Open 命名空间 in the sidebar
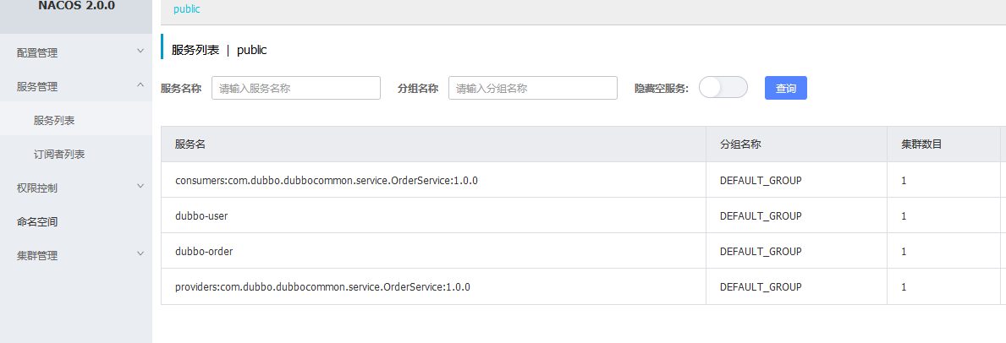Image resolution: width=1006 pixels, height=343 pixels. tap(76, 222)
